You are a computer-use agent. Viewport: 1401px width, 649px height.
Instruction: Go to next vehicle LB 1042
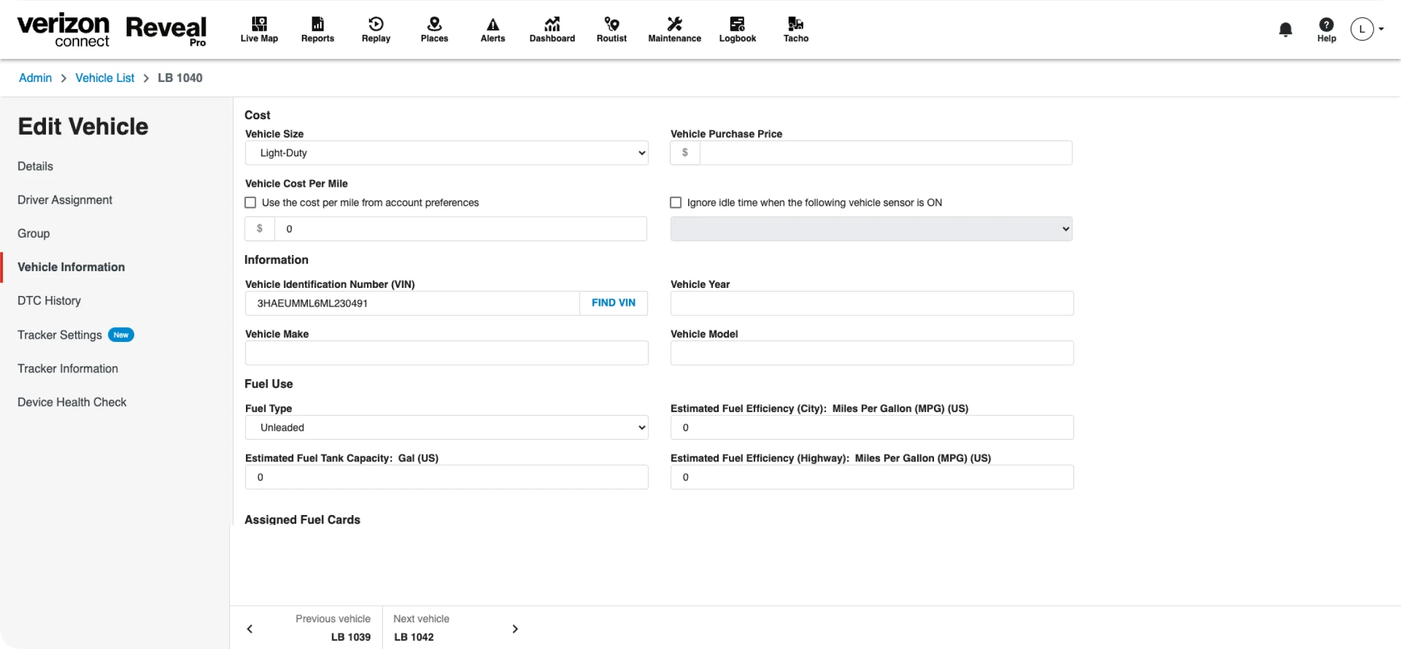coord(422,628)
